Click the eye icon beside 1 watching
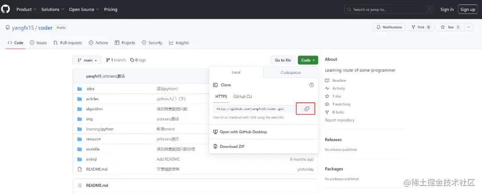 (x=327, y=104)
